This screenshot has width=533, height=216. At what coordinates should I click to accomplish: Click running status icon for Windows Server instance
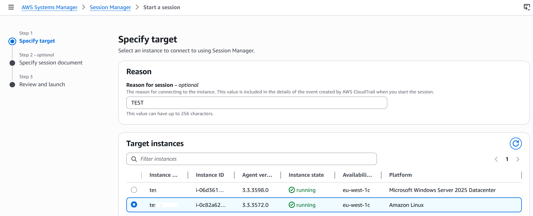(x=292, y=190)
